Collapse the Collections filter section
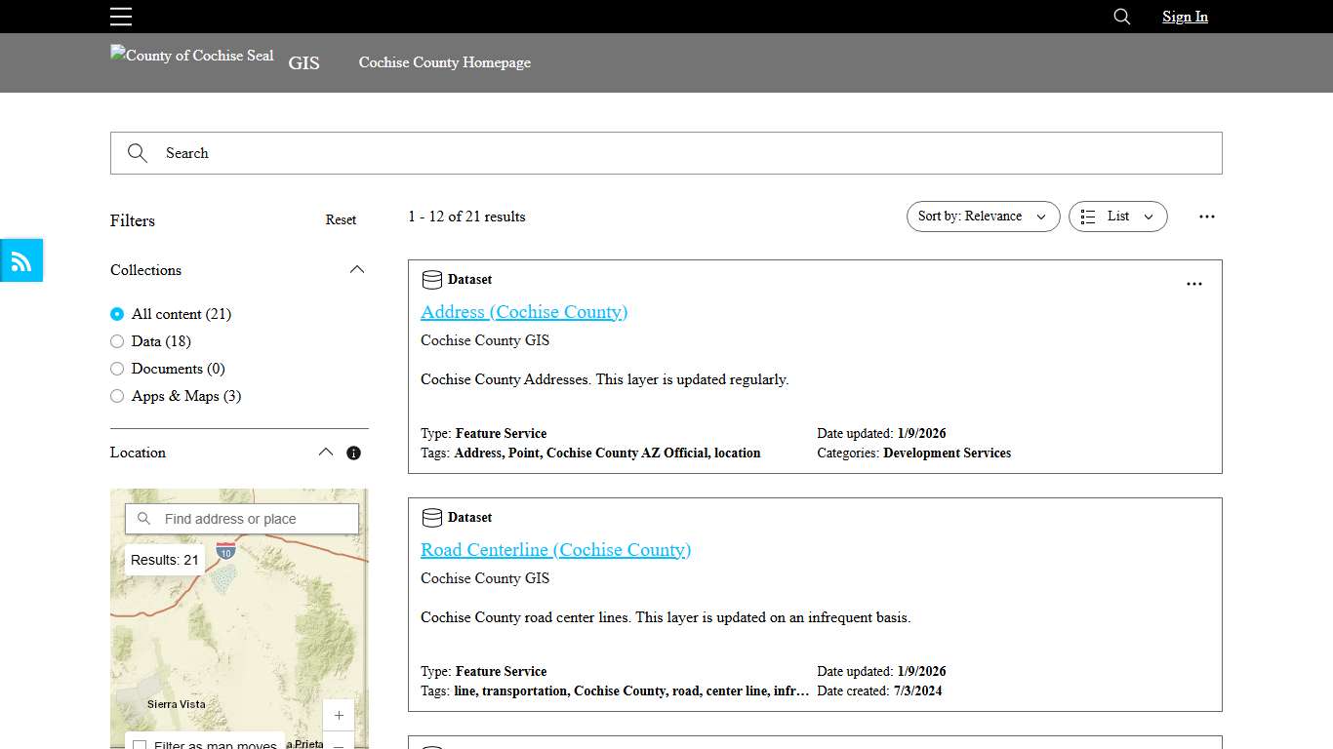This screenshot has height=749, width=1333. click(357, 269)
